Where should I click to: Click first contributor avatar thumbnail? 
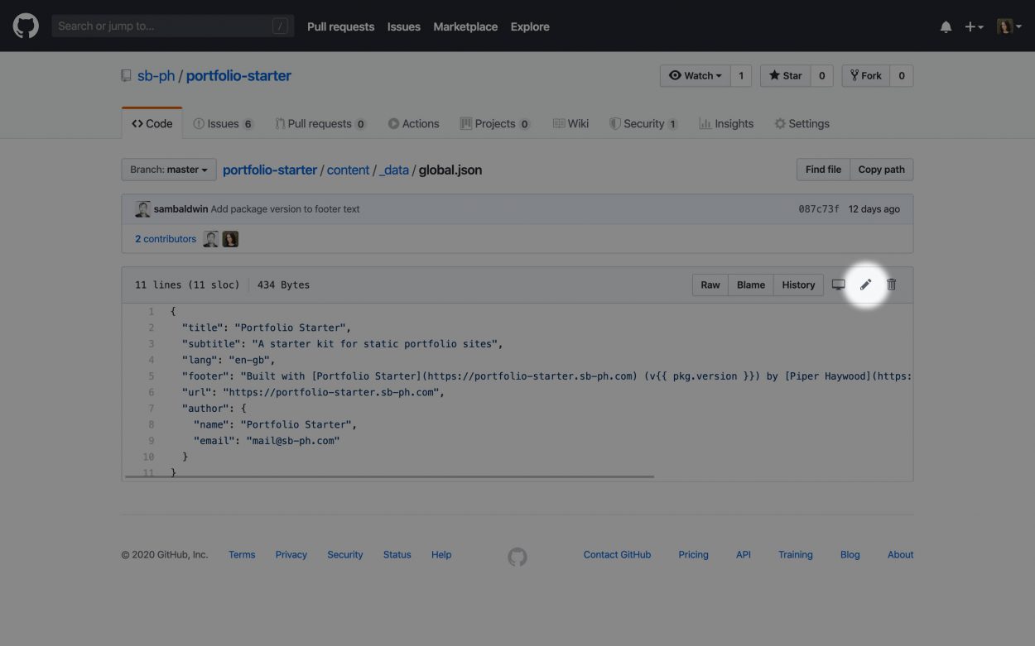coord(211,239)
